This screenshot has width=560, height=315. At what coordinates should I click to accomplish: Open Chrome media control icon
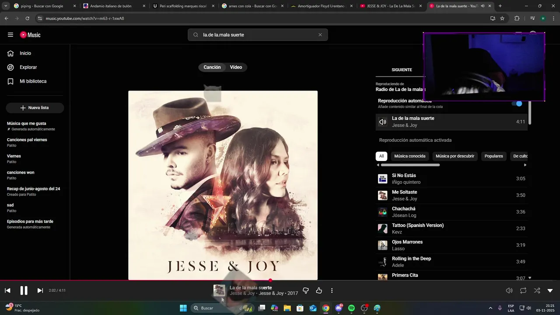point(532,18)
